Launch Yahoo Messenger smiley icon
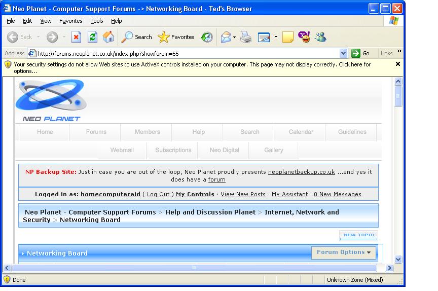Image resolution: width=438 pixels, height=291 pixels. coord(304,37)
